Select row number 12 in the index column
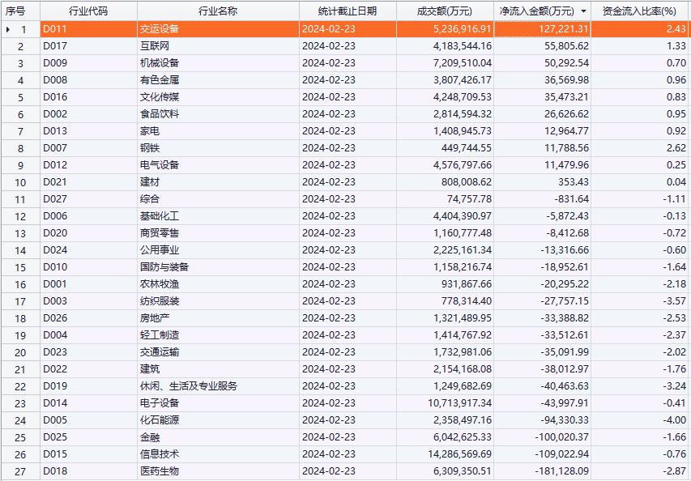691x481 pixels. pyautogui.click(x=21, y=216)
